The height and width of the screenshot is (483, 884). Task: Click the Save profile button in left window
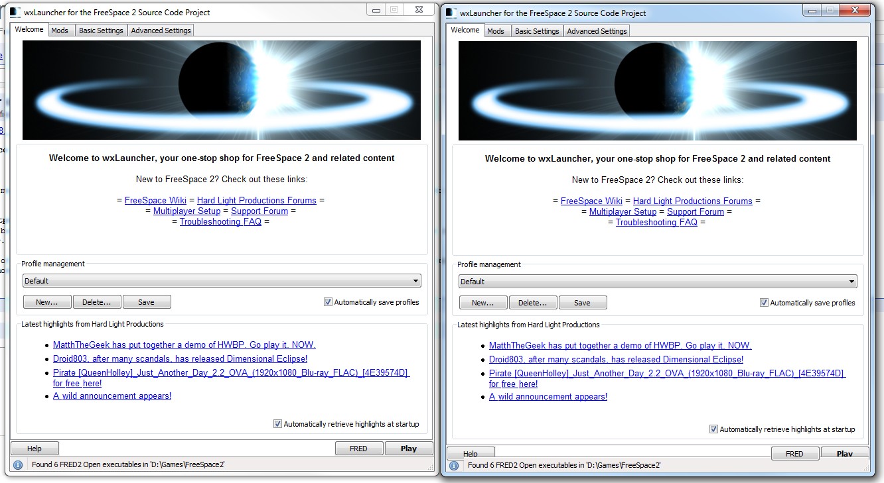(x=147, y=302)
